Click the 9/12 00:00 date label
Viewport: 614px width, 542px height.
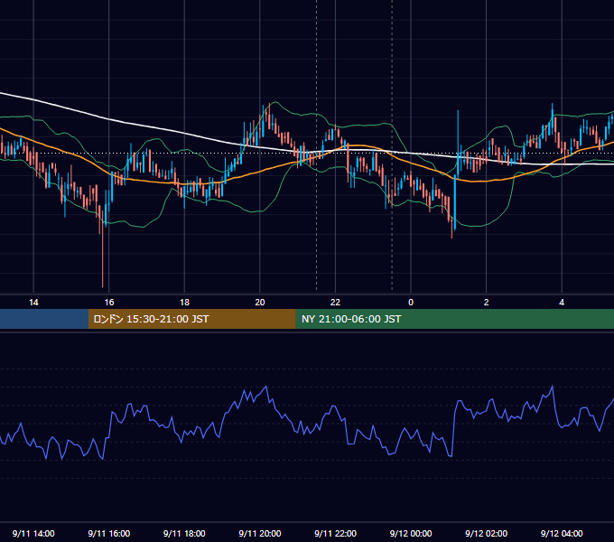coord(411,533)
